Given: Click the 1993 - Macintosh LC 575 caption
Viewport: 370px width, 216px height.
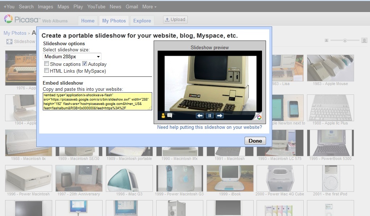Looking at the screenshot, I should click(x=280, y=158).
